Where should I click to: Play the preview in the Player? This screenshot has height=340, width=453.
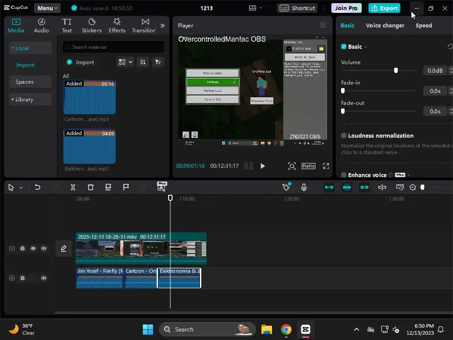(x=263, y=166)
